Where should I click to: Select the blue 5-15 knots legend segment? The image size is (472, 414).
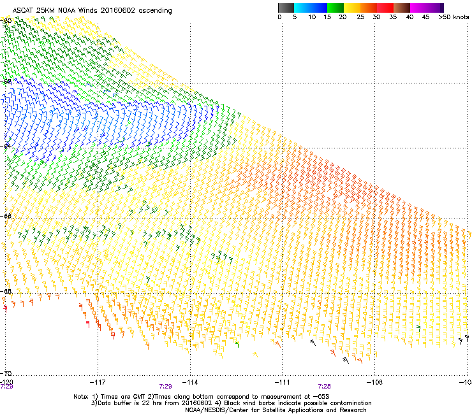click(x=311, y=8)
